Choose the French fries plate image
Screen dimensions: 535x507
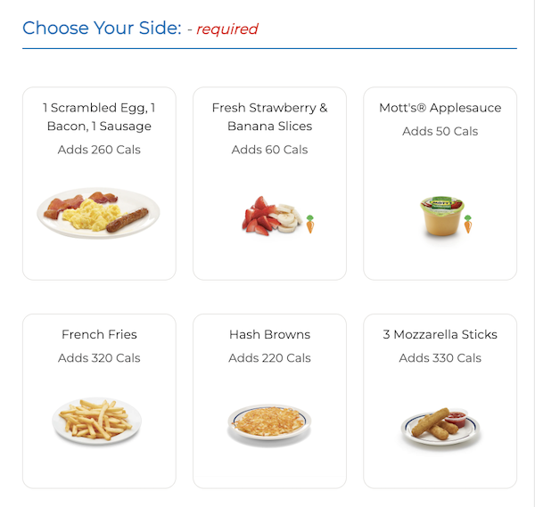(x=98, y=420)
